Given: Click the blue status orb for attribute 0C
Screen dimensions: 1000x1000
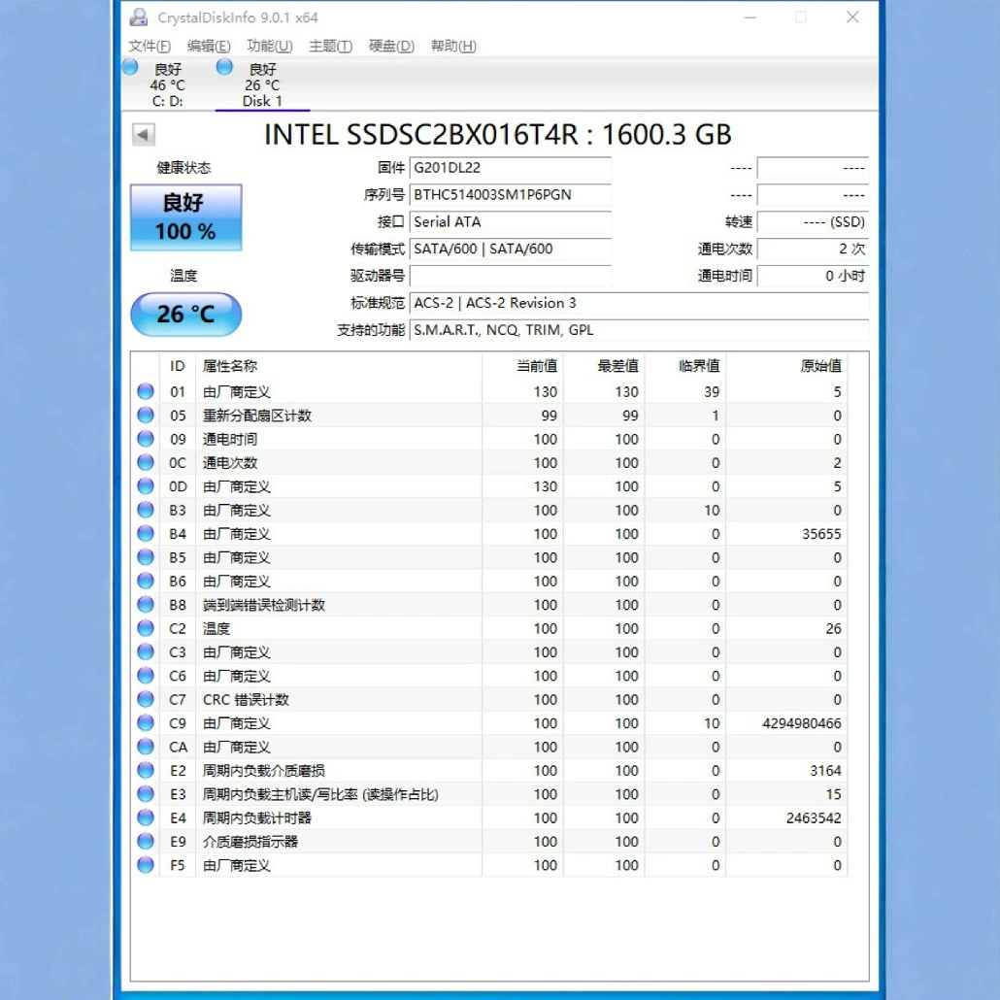Looking at the screenshot, I should click(x=146, y=462).
